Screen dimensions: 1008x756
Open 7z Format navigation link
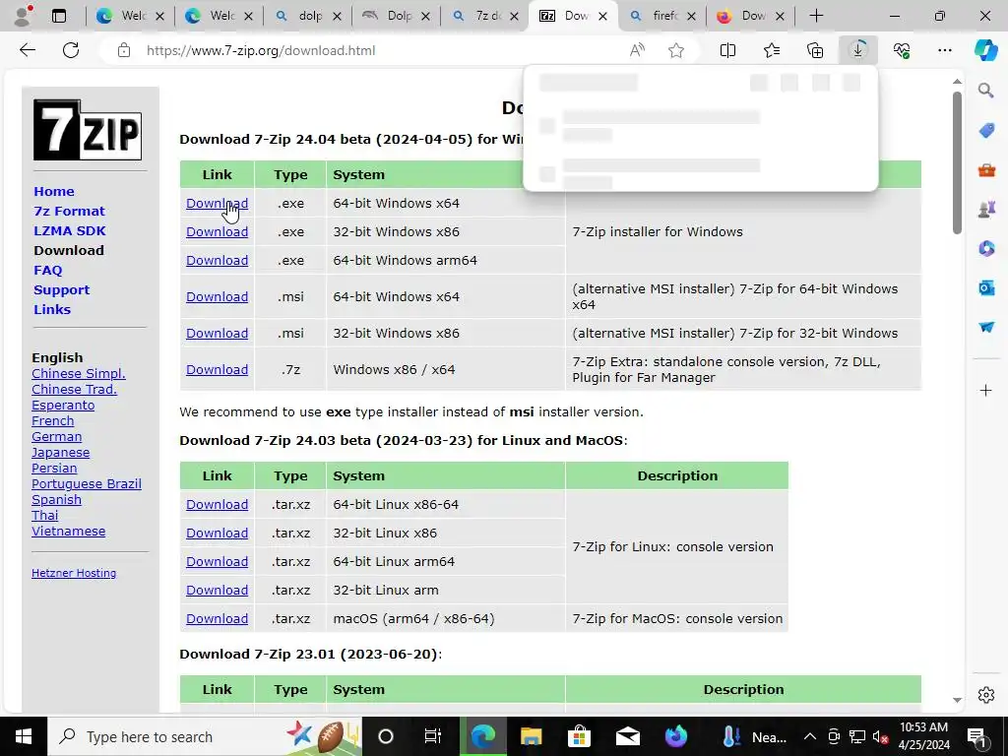69,211
